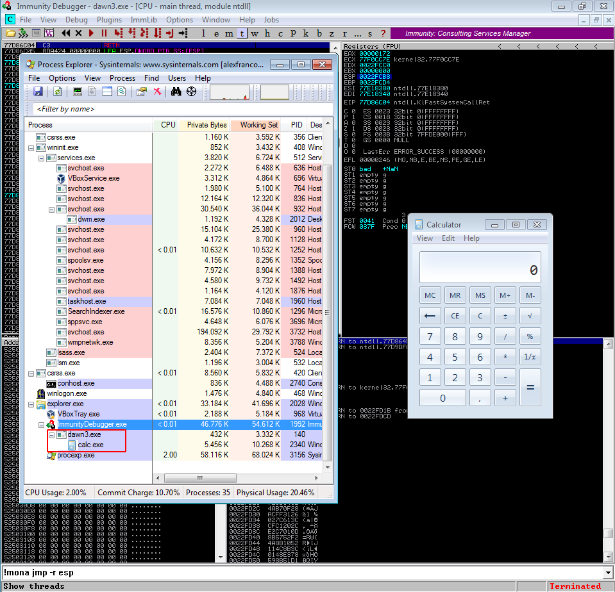Viewport: 615px width, 592px height.
Task: Click Execute till return icon
Action: tap(170, 33)
